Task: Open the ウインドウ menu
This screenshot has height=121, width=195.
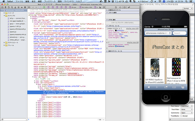Action: pos(69,2)
